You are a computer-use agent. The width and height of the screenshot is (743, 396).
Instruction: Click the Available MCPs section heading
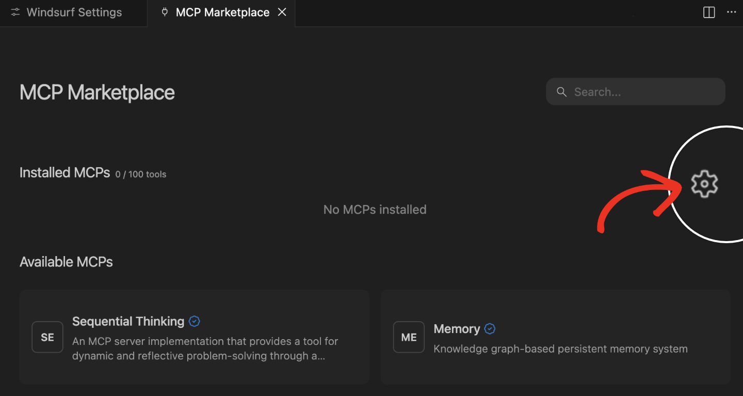[x=66, y=262]
